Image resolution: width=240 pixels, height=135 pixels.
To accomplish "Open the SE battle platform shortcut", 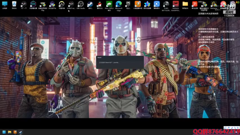I will pyautogui.click(x=52, y=5).
